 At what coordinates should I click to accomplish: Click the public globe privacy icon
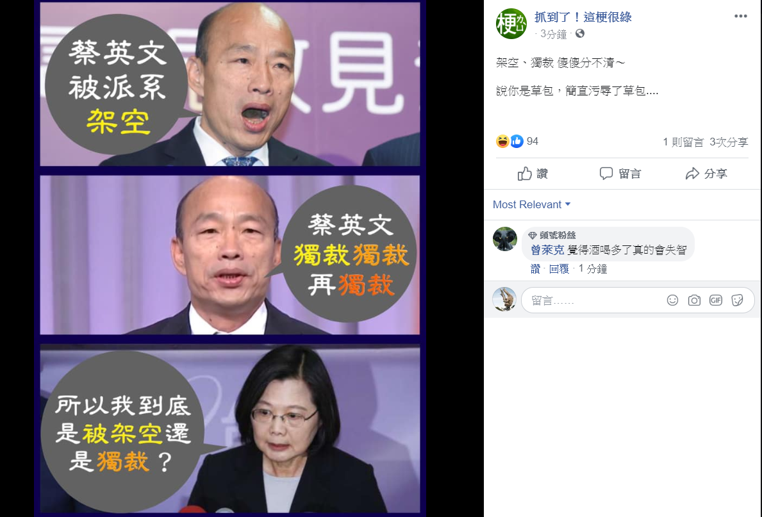(580, 33)
